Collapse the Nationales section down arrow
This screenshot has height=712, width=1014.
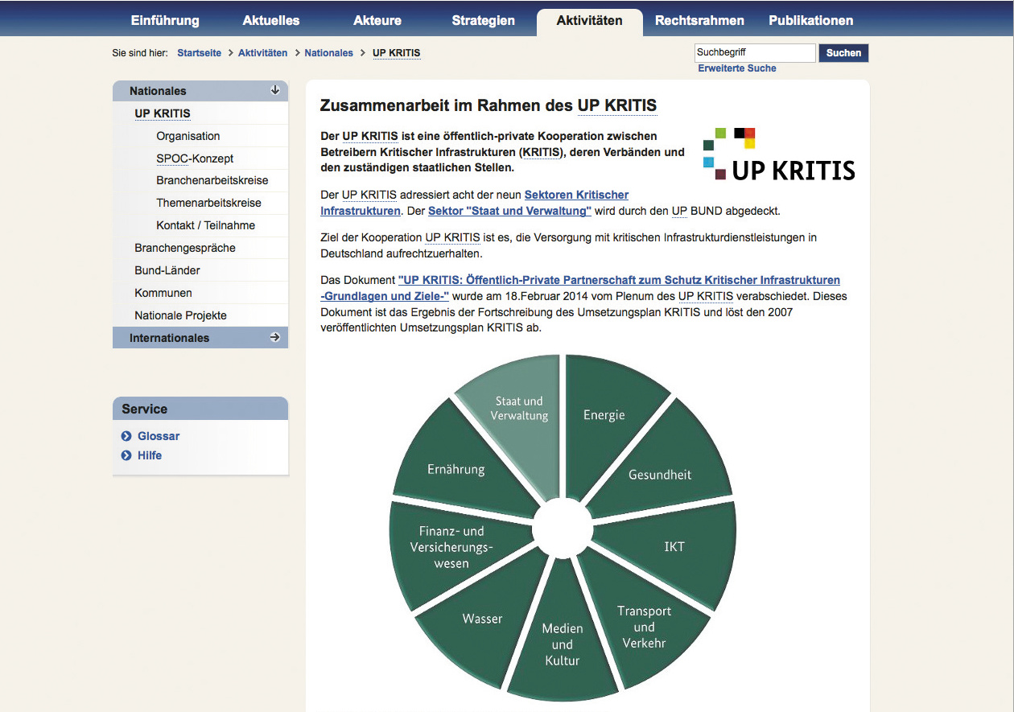pos(275,90)
